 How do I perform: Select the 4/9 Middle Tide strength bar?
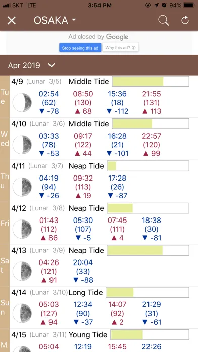(x=151, y=81)
